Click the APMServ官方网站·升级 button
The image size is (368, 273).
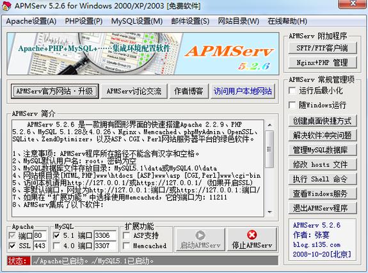pyautogui.click(x=54, y=91)
